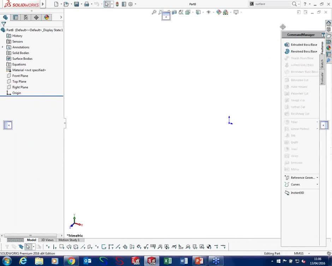This screenshot has height=266, width=332.
Task: Open Edit Appearance color tool
Action: (218, 12)
